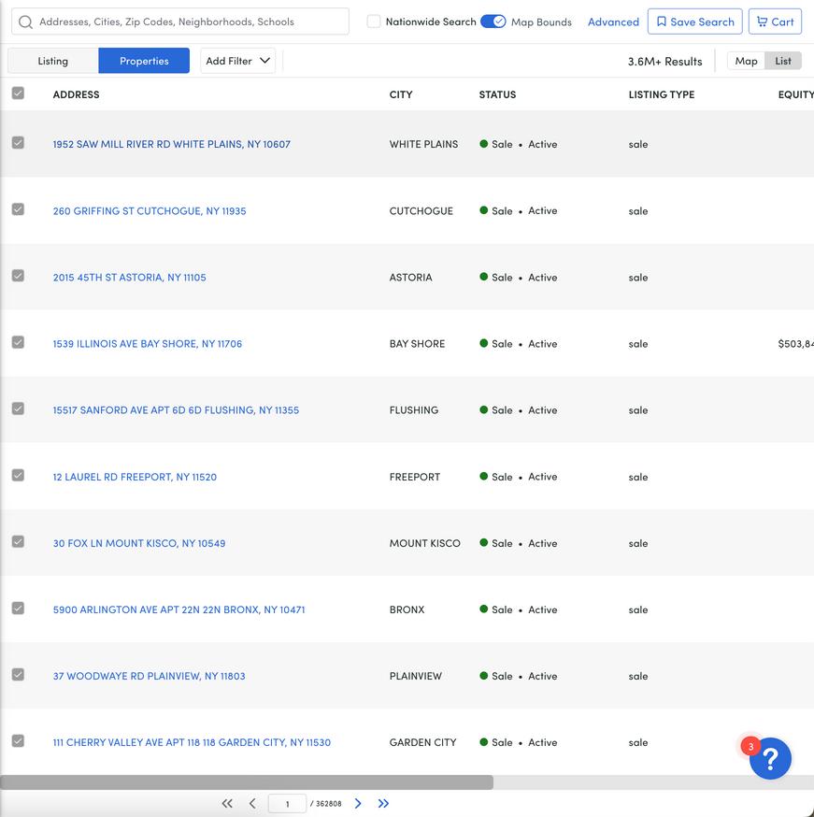The height and width of the screenshot is (817, 814).
Task: Go to the next results page
Action: (x=358, y=803)
